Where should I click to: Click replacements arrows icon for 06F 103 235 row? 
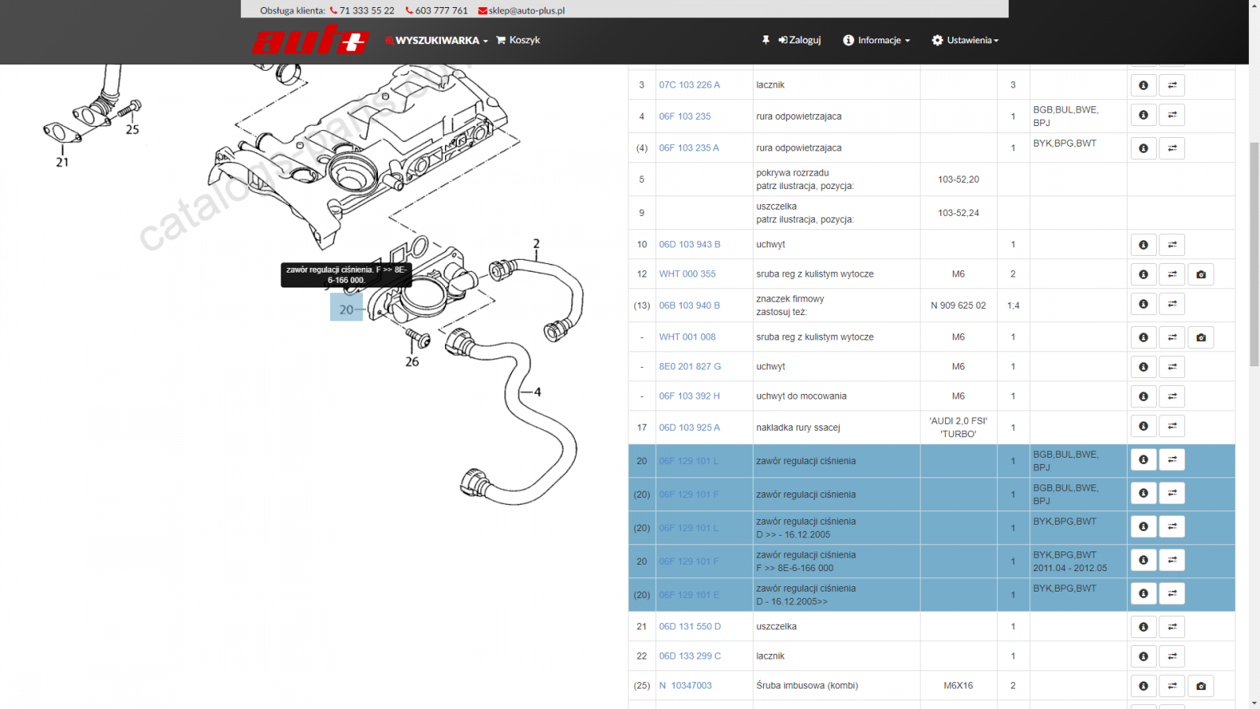coord(1172,115)
